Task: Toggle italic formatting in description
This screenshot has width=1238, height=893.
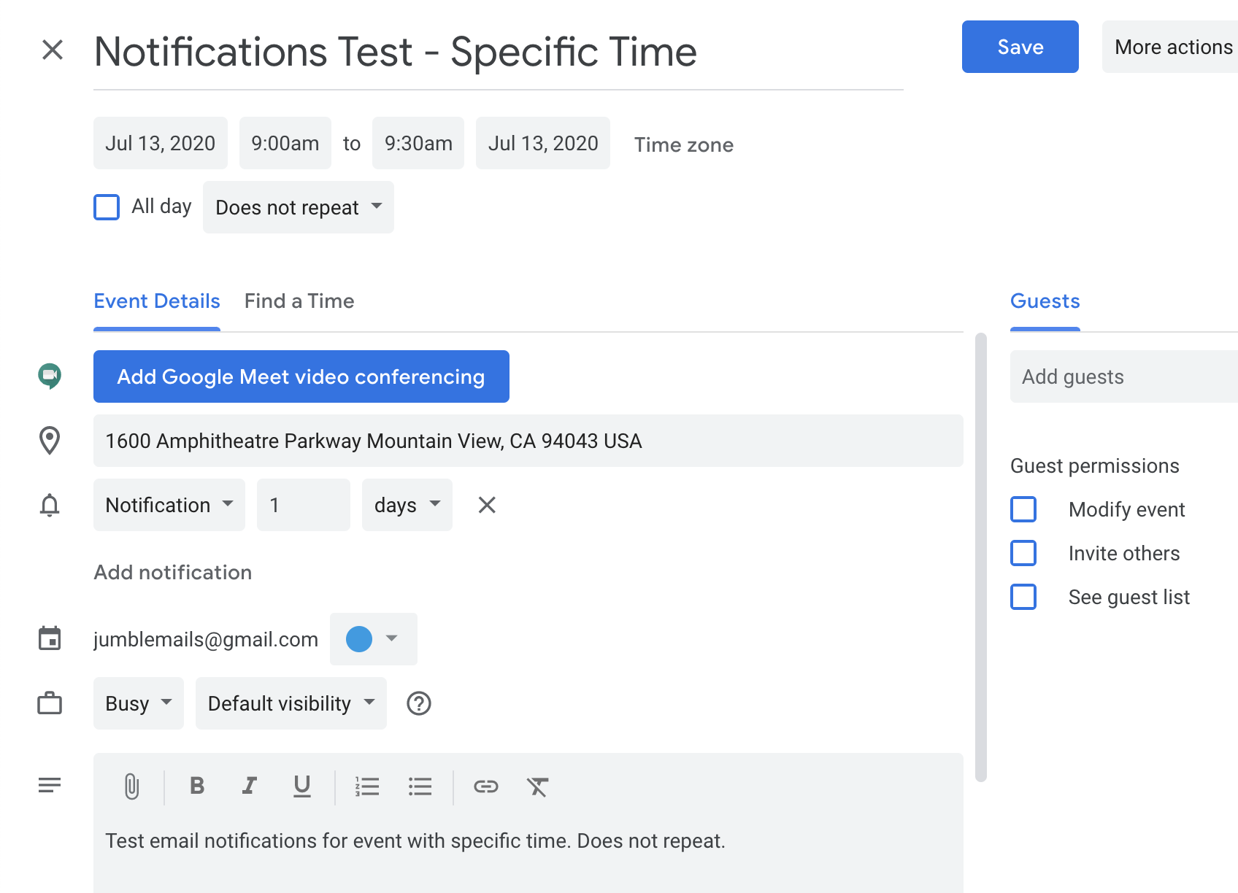Action: click(x=250, y=786)
